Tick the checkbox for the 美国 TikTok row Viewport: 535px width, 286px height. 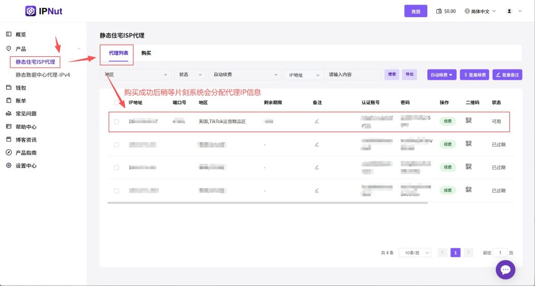pyautogui.click(x=117, y=122)
